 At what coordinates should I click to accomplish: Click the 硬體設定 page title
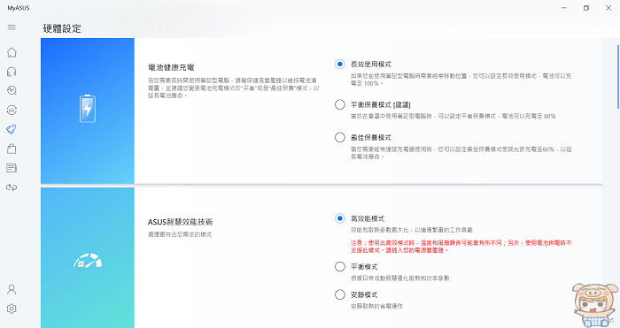[62, 28]
